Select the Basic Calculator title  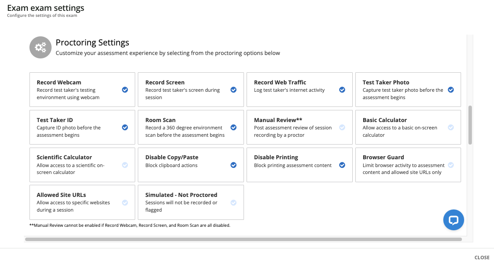click(385, 120)
